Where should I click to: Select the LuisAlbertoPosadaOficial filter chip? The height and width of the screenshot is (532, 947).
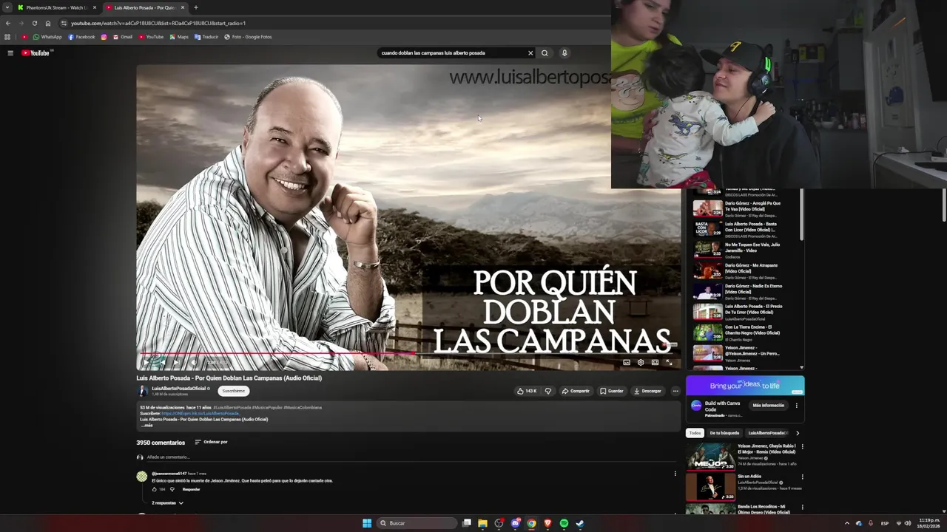(x=767, y=433)
